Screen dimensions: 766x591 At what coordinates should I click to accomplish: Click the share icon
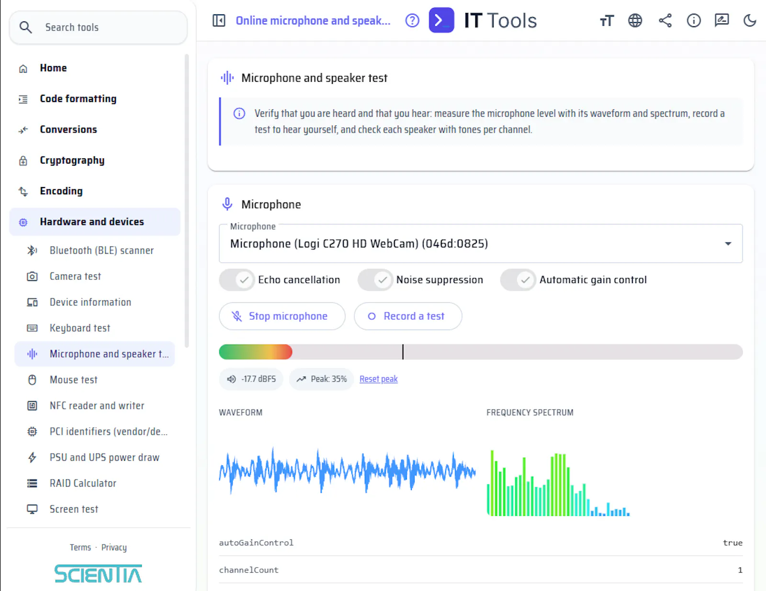665,21
